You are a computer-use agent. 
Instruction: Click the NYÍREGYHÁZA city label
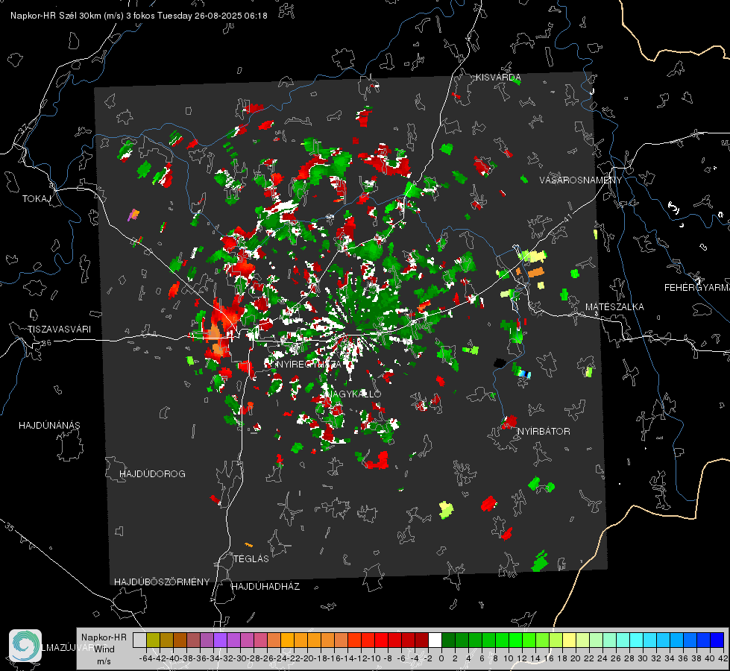309,364
